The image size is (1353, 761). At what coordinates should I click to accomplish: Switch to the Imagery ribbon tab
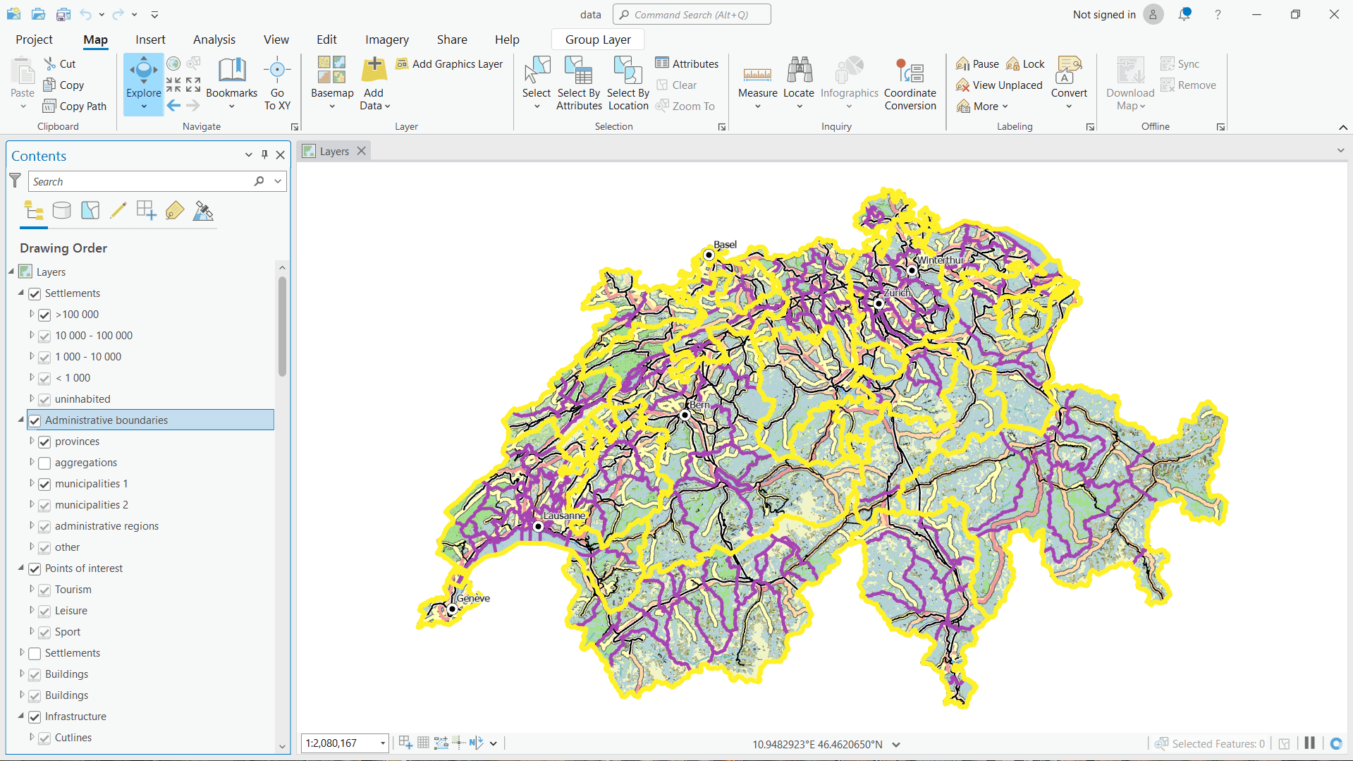[x=386, y=39]
